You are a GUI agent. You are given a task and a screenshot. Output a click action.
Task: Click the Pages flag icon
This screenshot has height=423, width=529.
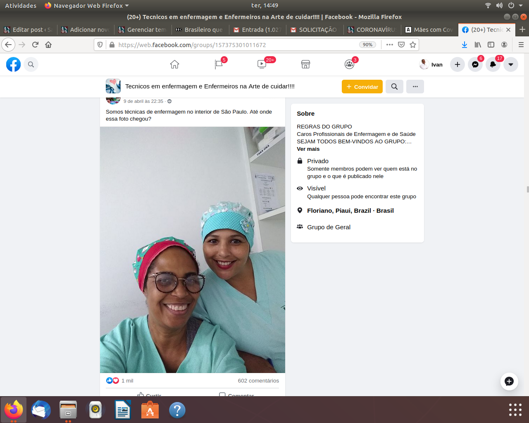[219, 64]
